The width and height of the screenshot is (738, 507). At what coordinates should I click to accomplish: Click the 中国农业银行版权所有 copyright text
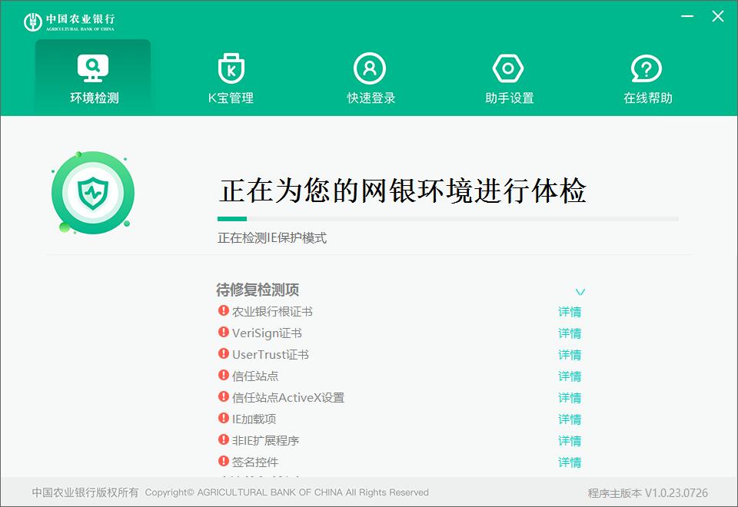[x=85, y=492]
